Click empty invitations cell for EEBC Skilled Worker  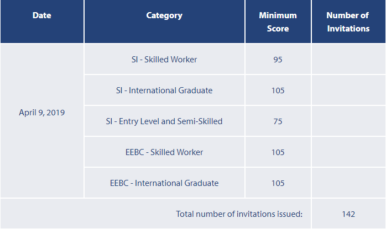pyautogui.click(x=348, y=152)
